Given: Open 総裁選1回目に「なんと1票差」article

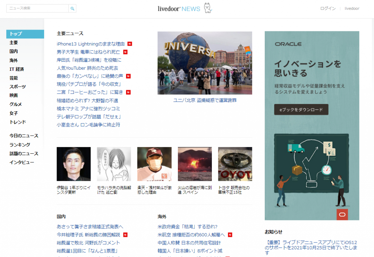Looking at the screenshot, I should 87,251.
